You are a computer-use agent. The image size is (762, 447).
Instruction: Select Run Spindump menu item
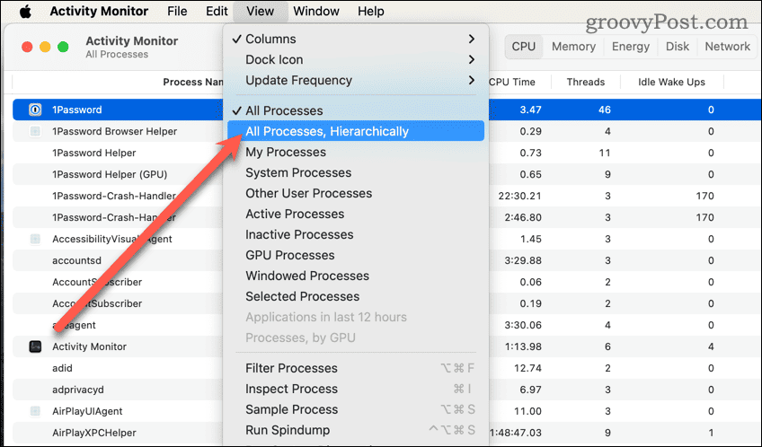pyautogui.click(x=356, y=430)
